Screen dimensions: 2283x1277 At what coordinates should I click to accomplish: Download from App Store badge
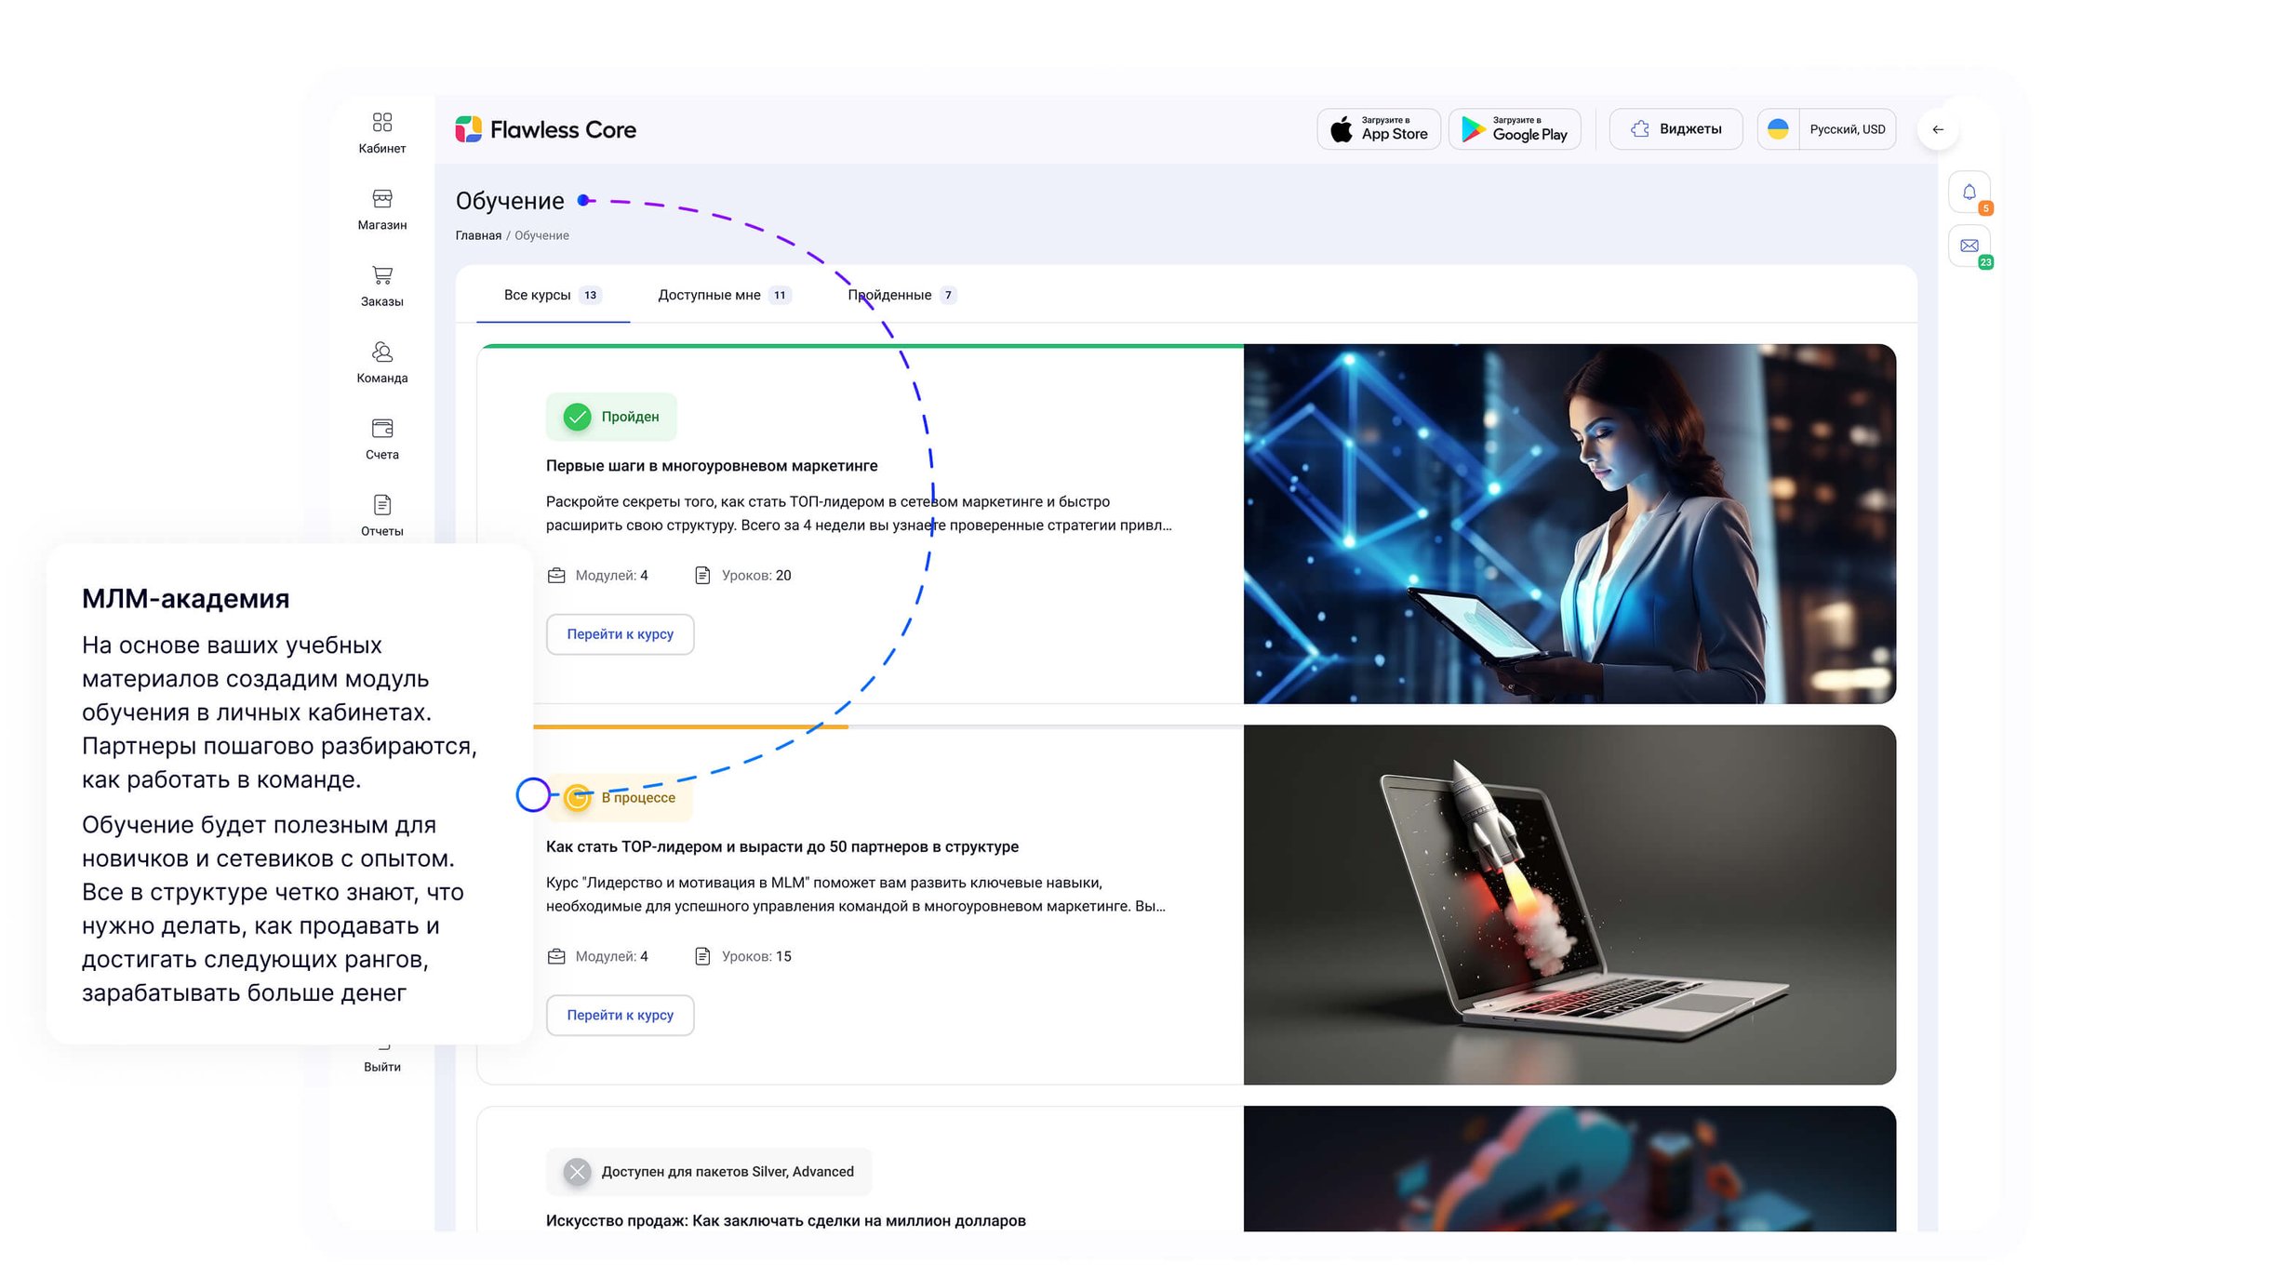pos(1378,129)
